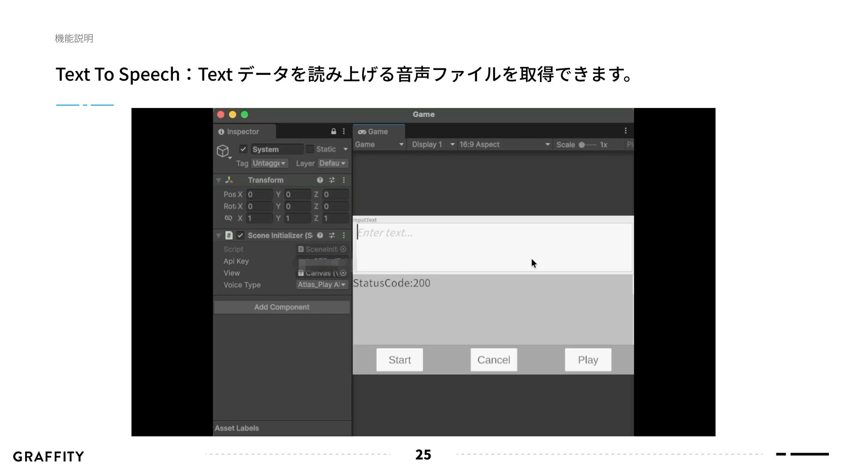Open the 16:9 Aspect dropdown
The height and width of the screenshot is (476, 847).
tap(504, 145)
